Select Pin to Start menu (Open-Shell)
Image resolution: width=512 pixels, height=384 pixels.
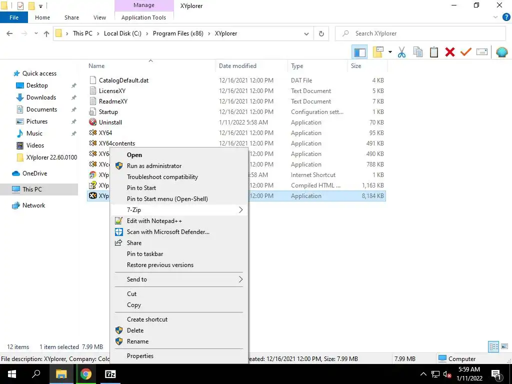tap(179, 199)
